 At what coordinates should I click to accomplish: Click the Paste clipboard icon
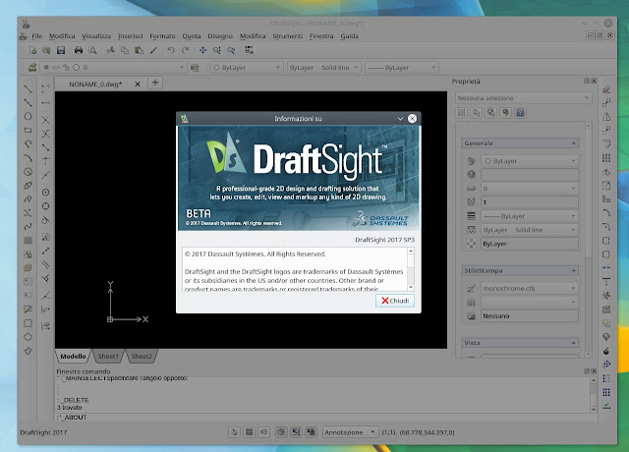pyautogui.click(x=139, y=50)
